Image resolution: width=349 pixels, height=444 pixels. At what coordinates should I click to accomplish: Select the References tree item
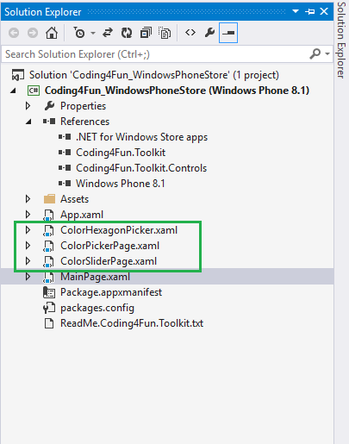[x=84, y=122]
